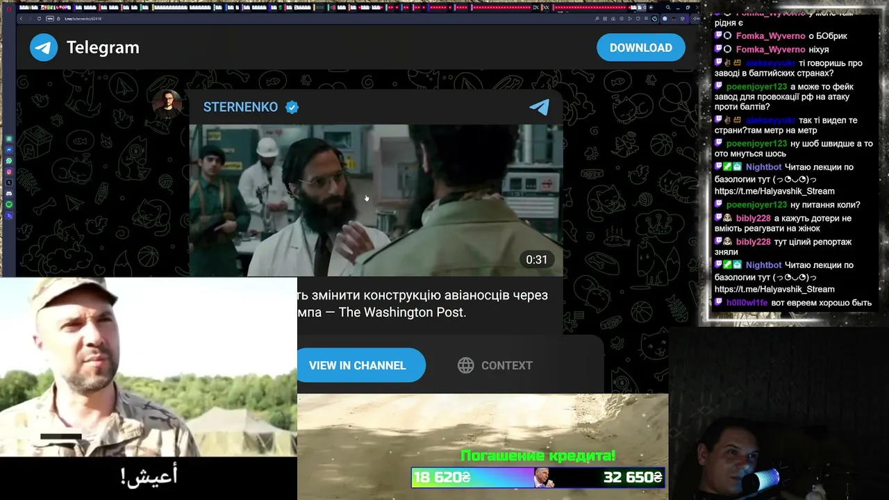Open ChatGPT in the browser sidebar
Screen dimensions: 889x500
pos(9,139)
